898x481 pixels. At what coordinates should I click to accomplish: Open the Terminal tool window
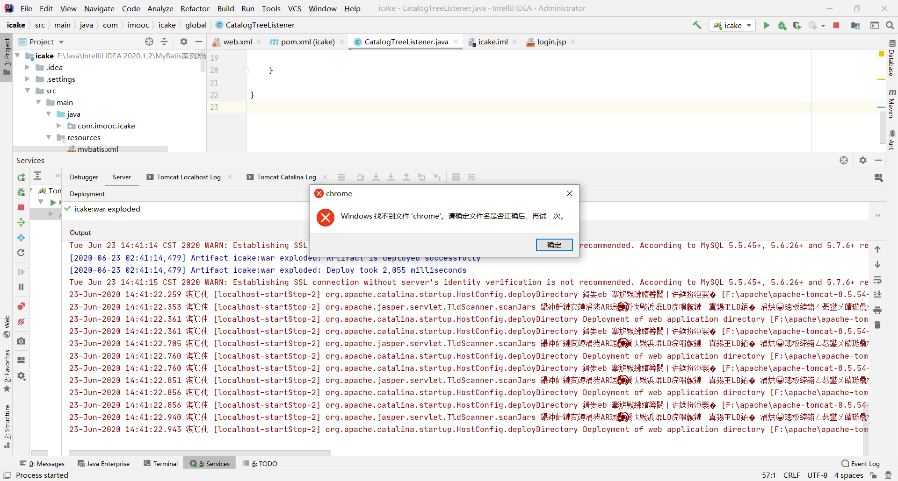(161, 463)
